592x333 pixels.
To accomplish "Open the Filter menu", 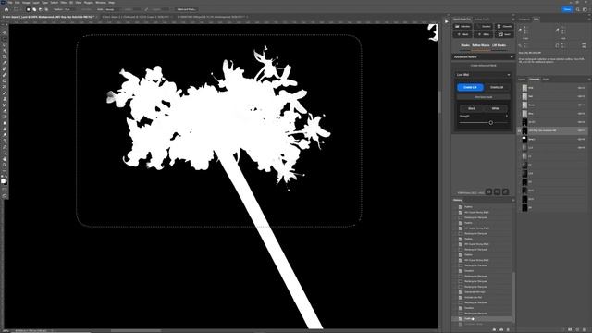I will pos(64,3).
